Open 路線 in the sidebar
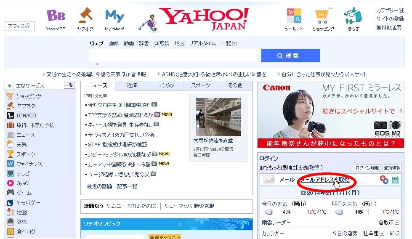The height and width of the screenshot is (239, 412). (21, 222)
